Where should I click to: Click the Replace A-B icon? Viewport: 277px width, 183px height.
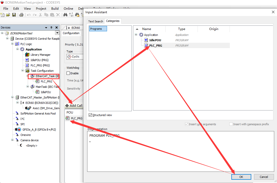click(71, 15)
